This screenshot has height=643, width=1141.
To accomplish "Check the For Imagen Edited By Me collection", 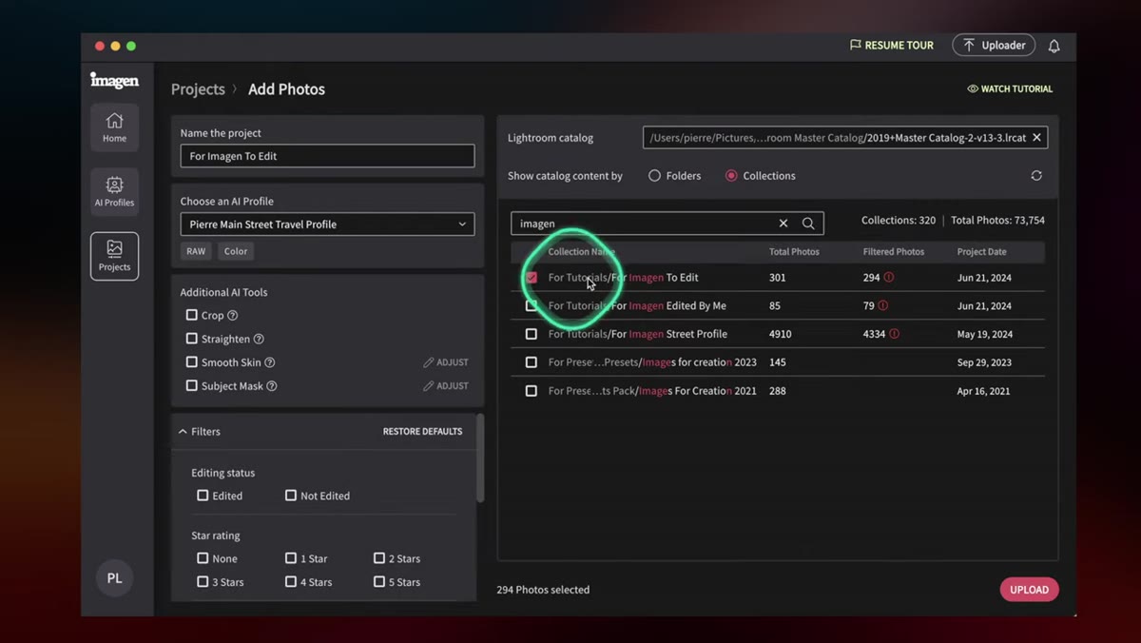I will (x=532, y=306).
